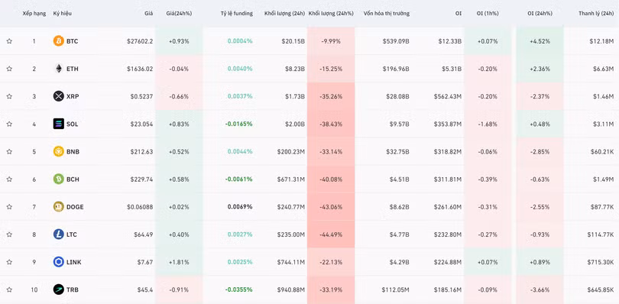The height and width of the screenshot is (304, 619).
Task: Toggle the LINK favorite star
Action: 9,262
